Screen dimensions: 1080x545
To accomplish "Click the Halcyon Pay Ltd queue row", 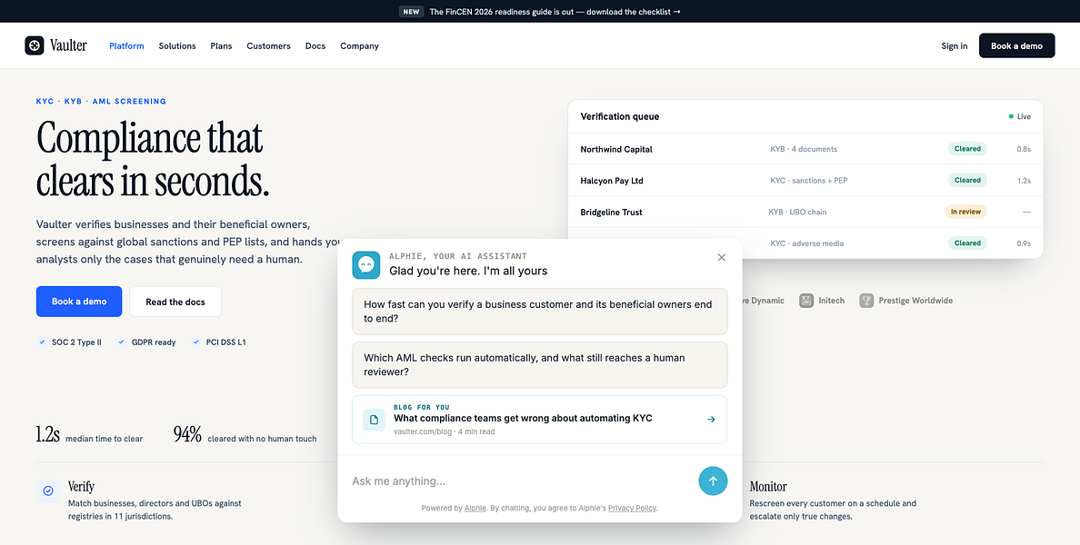I will (x=805, y=180).
